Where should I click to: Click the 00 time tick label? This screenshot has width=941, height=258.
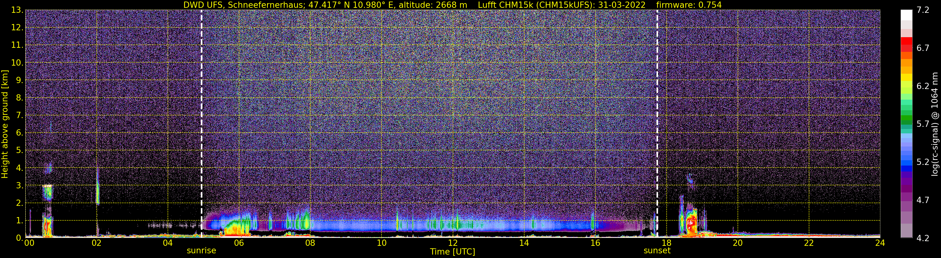(29, 243)
